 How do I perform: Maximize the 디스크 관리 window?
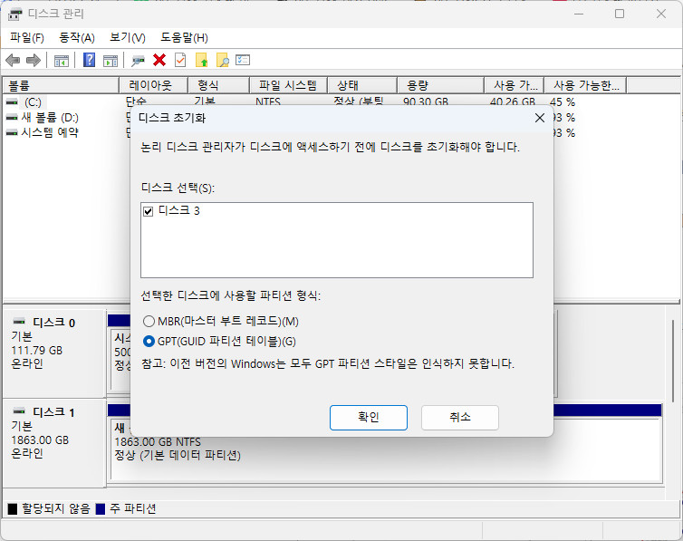tap(620, 14)
